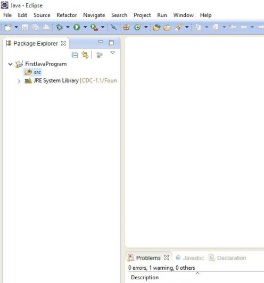
Task: Click the Run Last Tool external tools icon
Action: pos(94,27)
